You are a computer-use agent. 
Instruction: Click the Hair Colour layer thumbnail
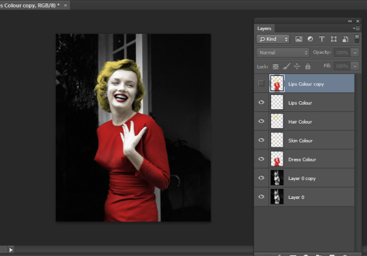pyautogui.click(x=277, y=121)
